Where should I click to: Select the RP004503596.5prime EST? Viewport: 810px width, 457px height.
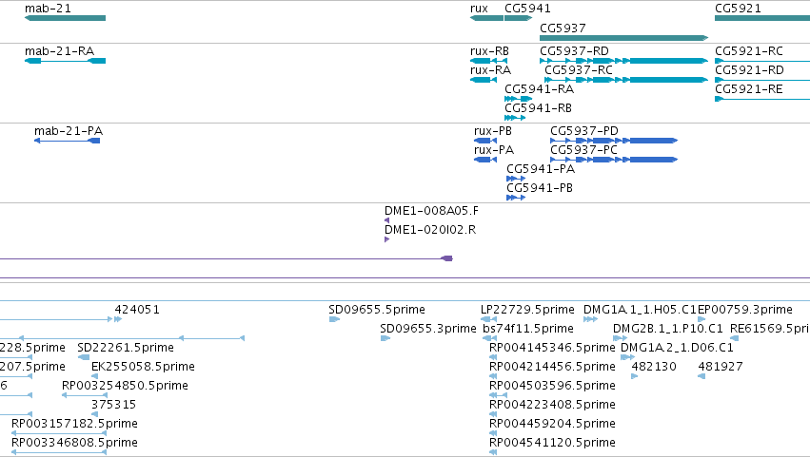point(498,395)
